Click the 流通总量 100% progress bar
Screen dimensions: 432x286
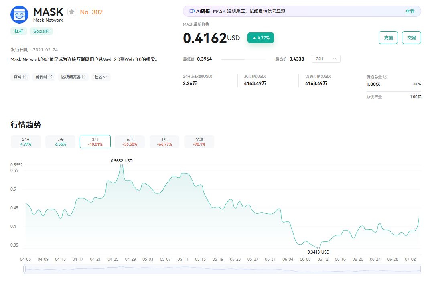pyautogui.click(x=394, y=91)
